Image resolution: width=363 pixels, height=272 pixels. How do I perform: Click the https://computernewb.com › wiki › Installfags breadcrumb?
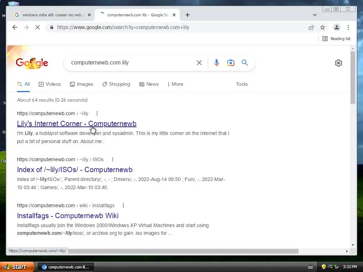tap(66, 205)
